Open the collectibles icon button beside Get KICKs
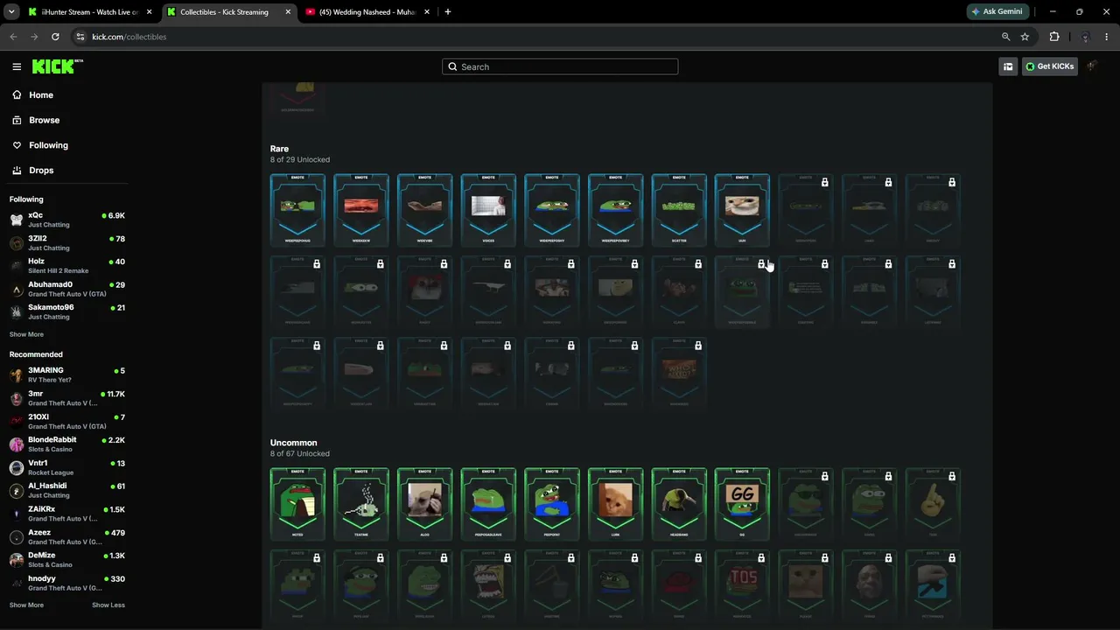1120x630 pixels. [x=1008, y=66]
